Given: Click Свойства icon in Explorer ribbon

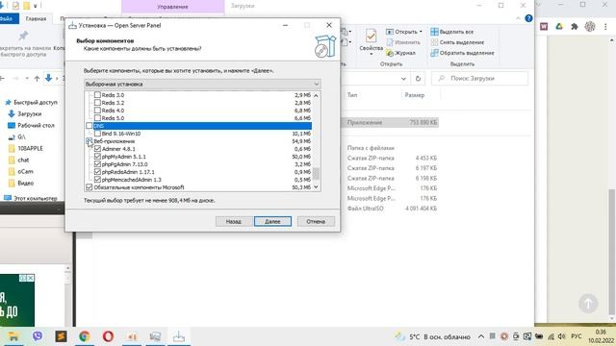Looking at the screenshot, I should pos(371,37).
